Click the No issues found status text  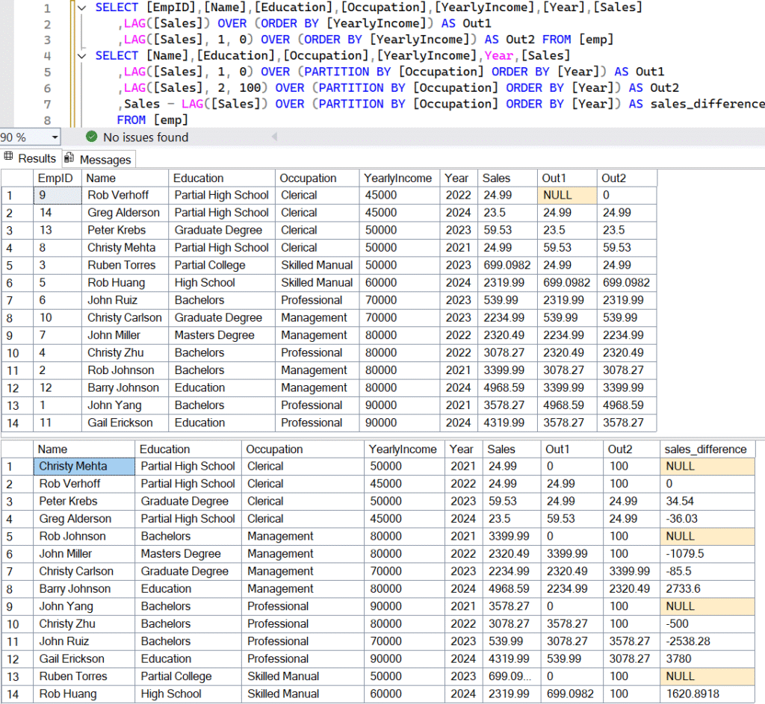[x=145, y=137]
